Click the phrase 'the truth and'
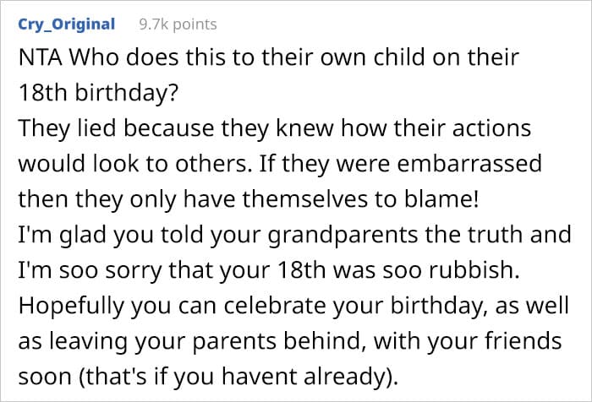The width and height of the screenshot is (592, 402). pos(498,235)
